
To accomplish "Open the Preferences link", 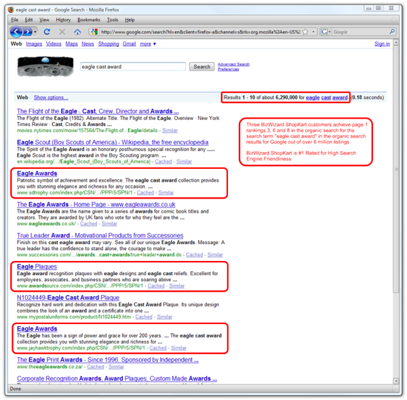I will (x=228, y=69).
